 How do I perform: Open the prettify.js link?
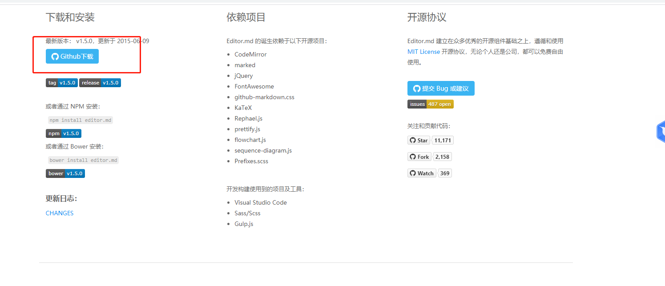247,129
